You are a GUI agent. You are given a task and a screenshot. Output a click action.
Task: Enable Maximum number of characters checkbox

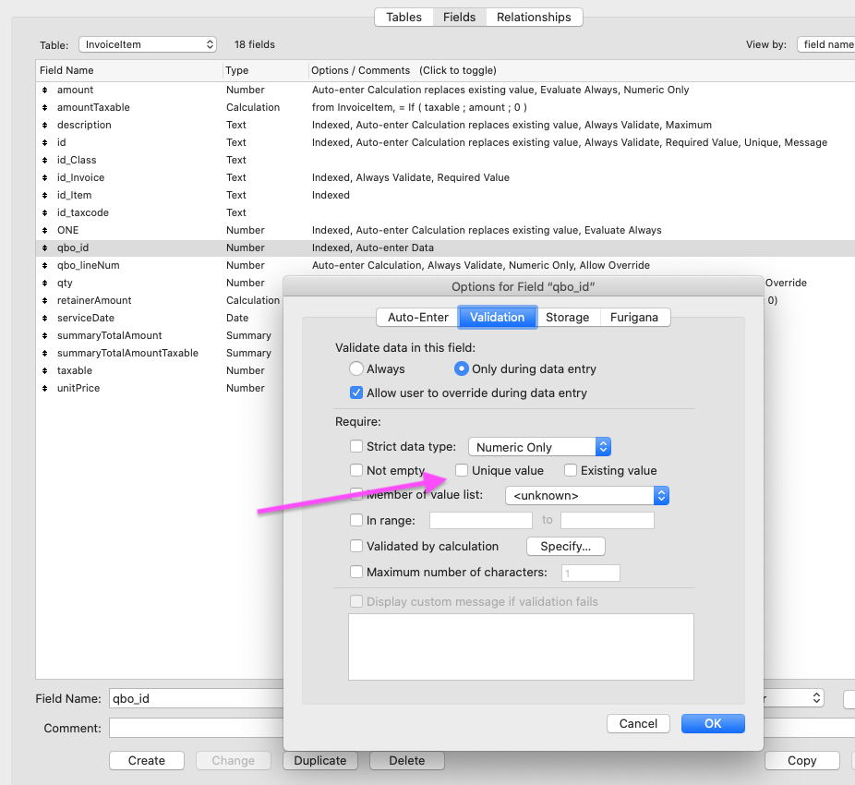pyautogui.click(x=356, y=572)
